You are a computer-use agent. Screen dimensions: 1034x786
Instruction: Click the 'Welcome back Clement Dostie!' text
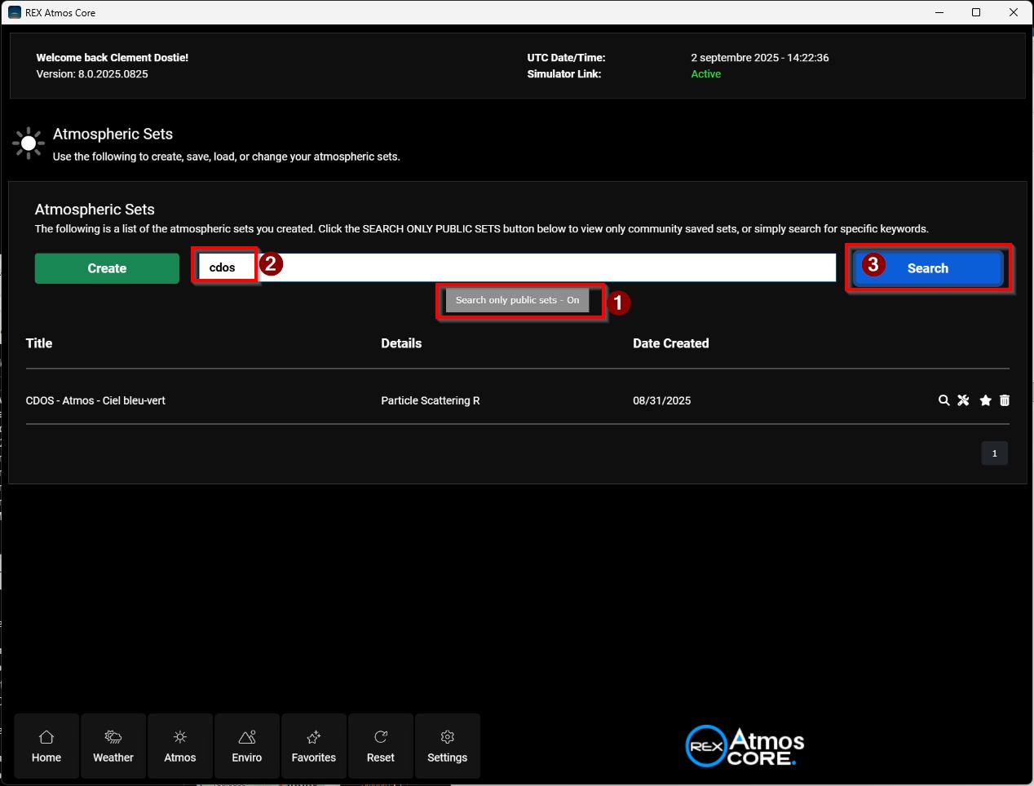113,58
